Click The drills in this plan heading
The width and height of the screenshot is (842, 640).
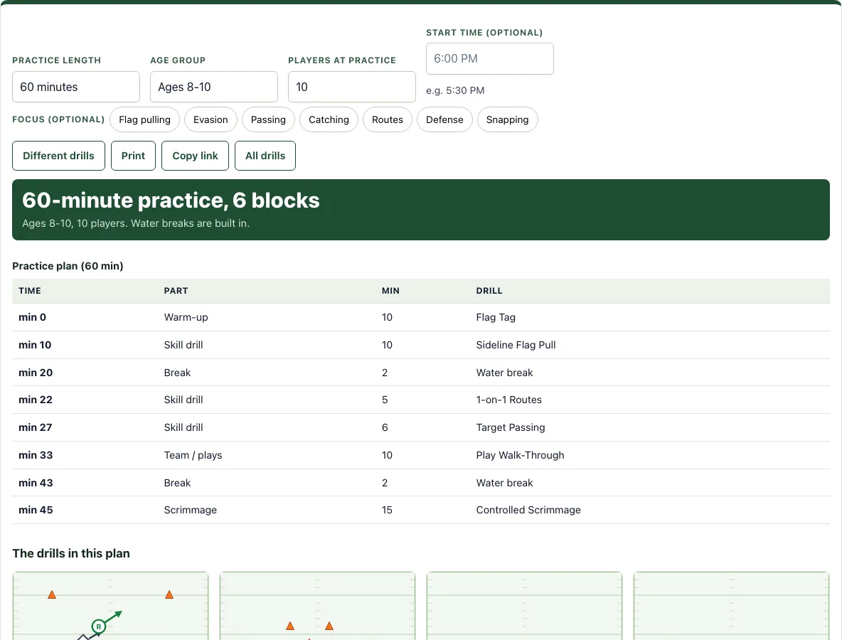tap(71, 553)
